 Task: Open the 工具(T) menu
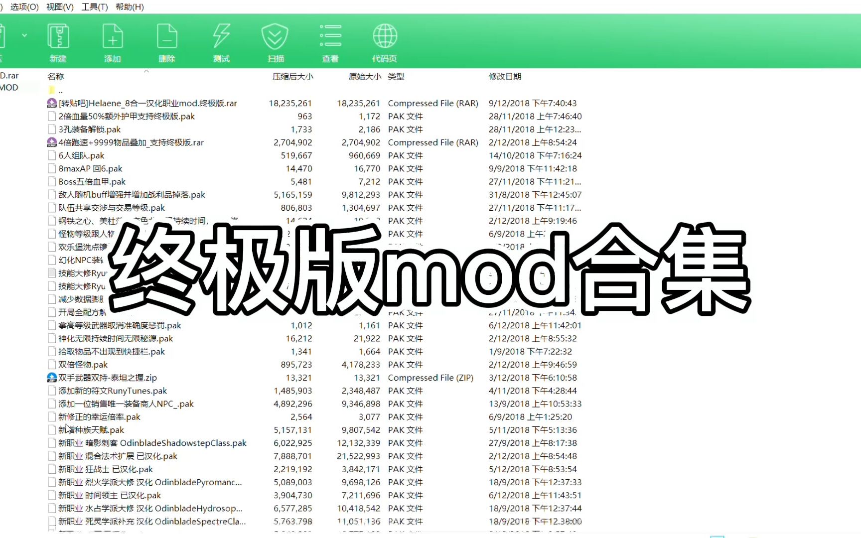coord(95,6)
